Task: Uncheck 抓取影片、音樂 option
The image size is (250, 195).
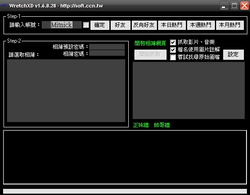Action: [x=173, y=42]
